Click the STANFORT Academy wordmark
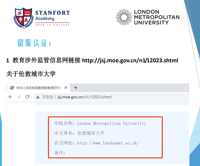This screenshot has width=200, height=166. [53, 15]
